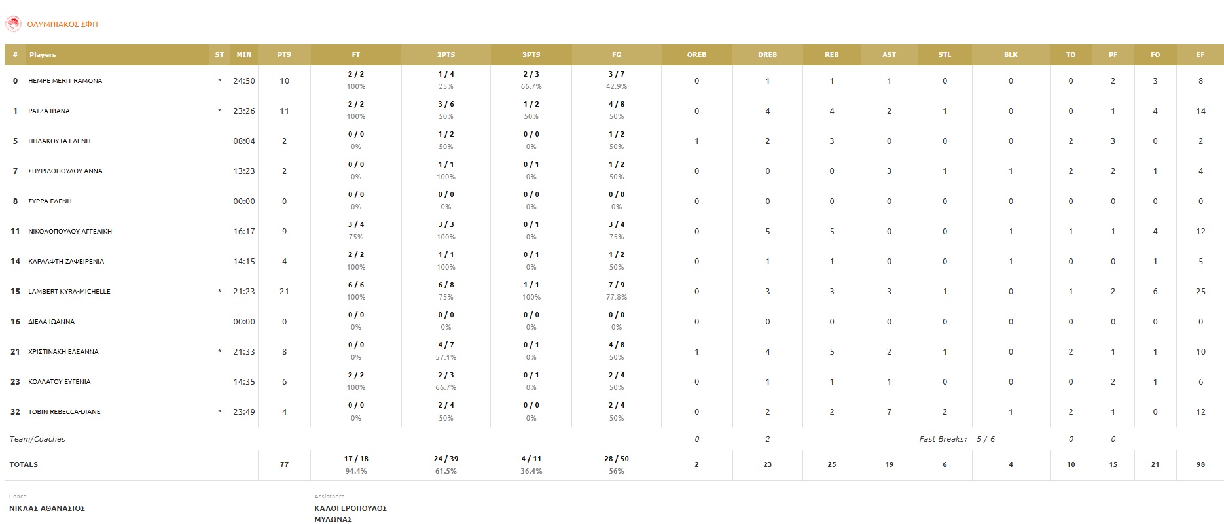
Task: Select player HEMPE MERIT RAMONA
Action: click(65, 81)
